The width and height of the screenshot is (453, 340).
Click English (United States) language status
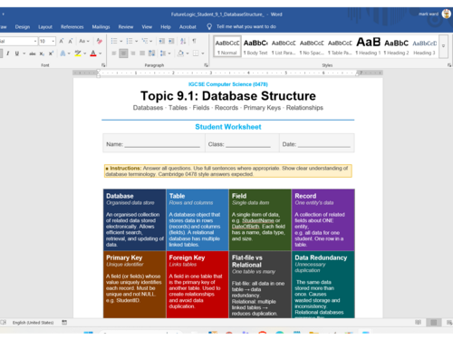point(33,323)
